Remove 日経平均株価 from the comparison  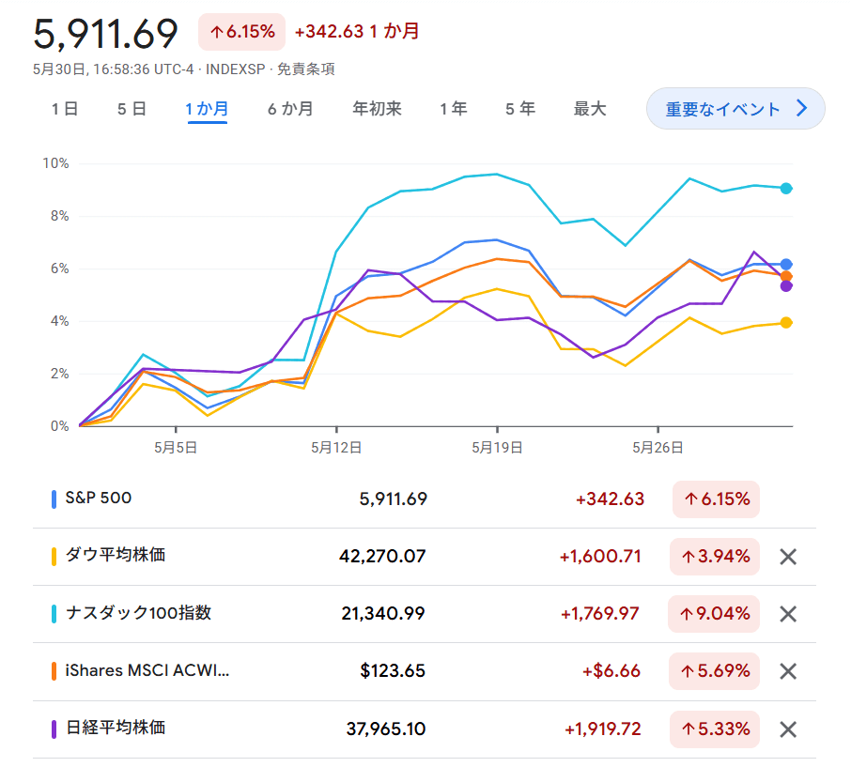click(787, 729)
